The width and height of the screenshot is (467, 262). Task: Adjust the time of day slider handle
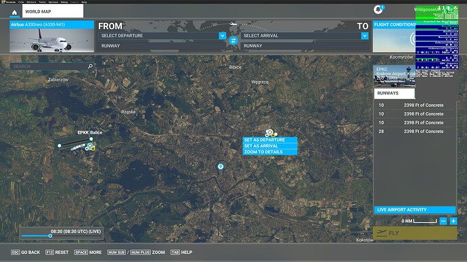coord(50,236)
